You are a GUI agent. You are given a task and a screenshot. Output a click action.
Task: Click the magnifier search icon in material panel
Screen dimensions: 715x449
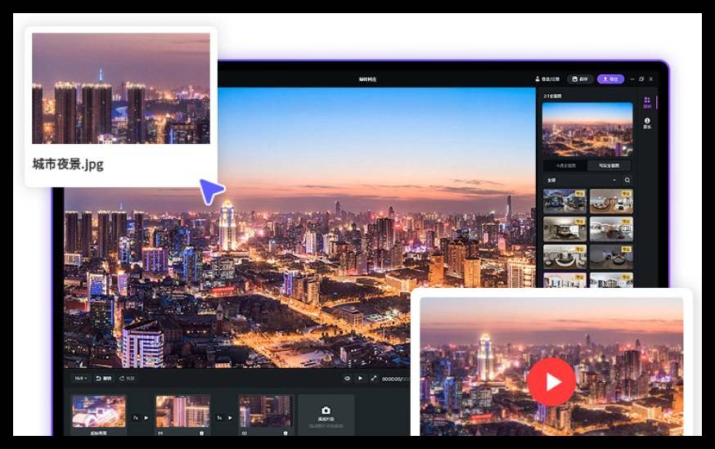[627, 180]
